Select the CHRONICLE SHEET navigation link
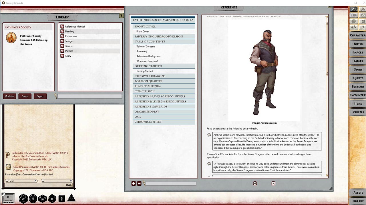The image size is (366, 205). (x=148, y=122)
